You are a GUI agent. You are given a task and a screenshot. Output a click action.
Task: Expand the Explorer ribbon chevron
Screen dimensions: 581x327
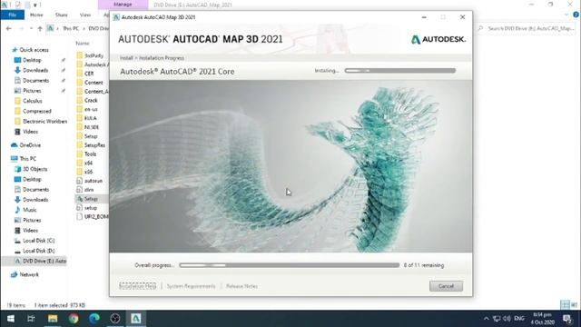(566, 15)
